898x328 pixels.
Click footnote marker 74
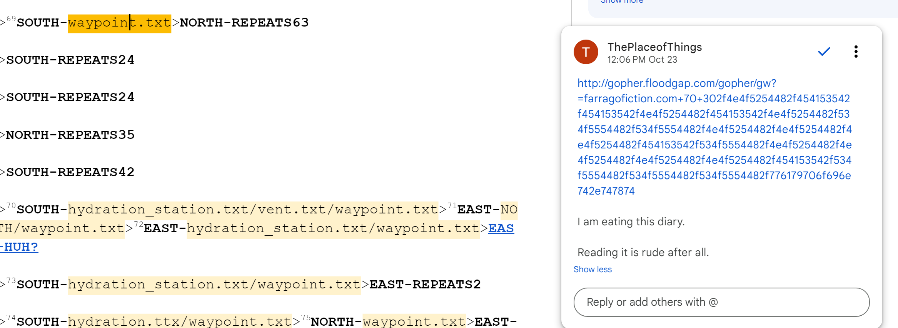11,318
